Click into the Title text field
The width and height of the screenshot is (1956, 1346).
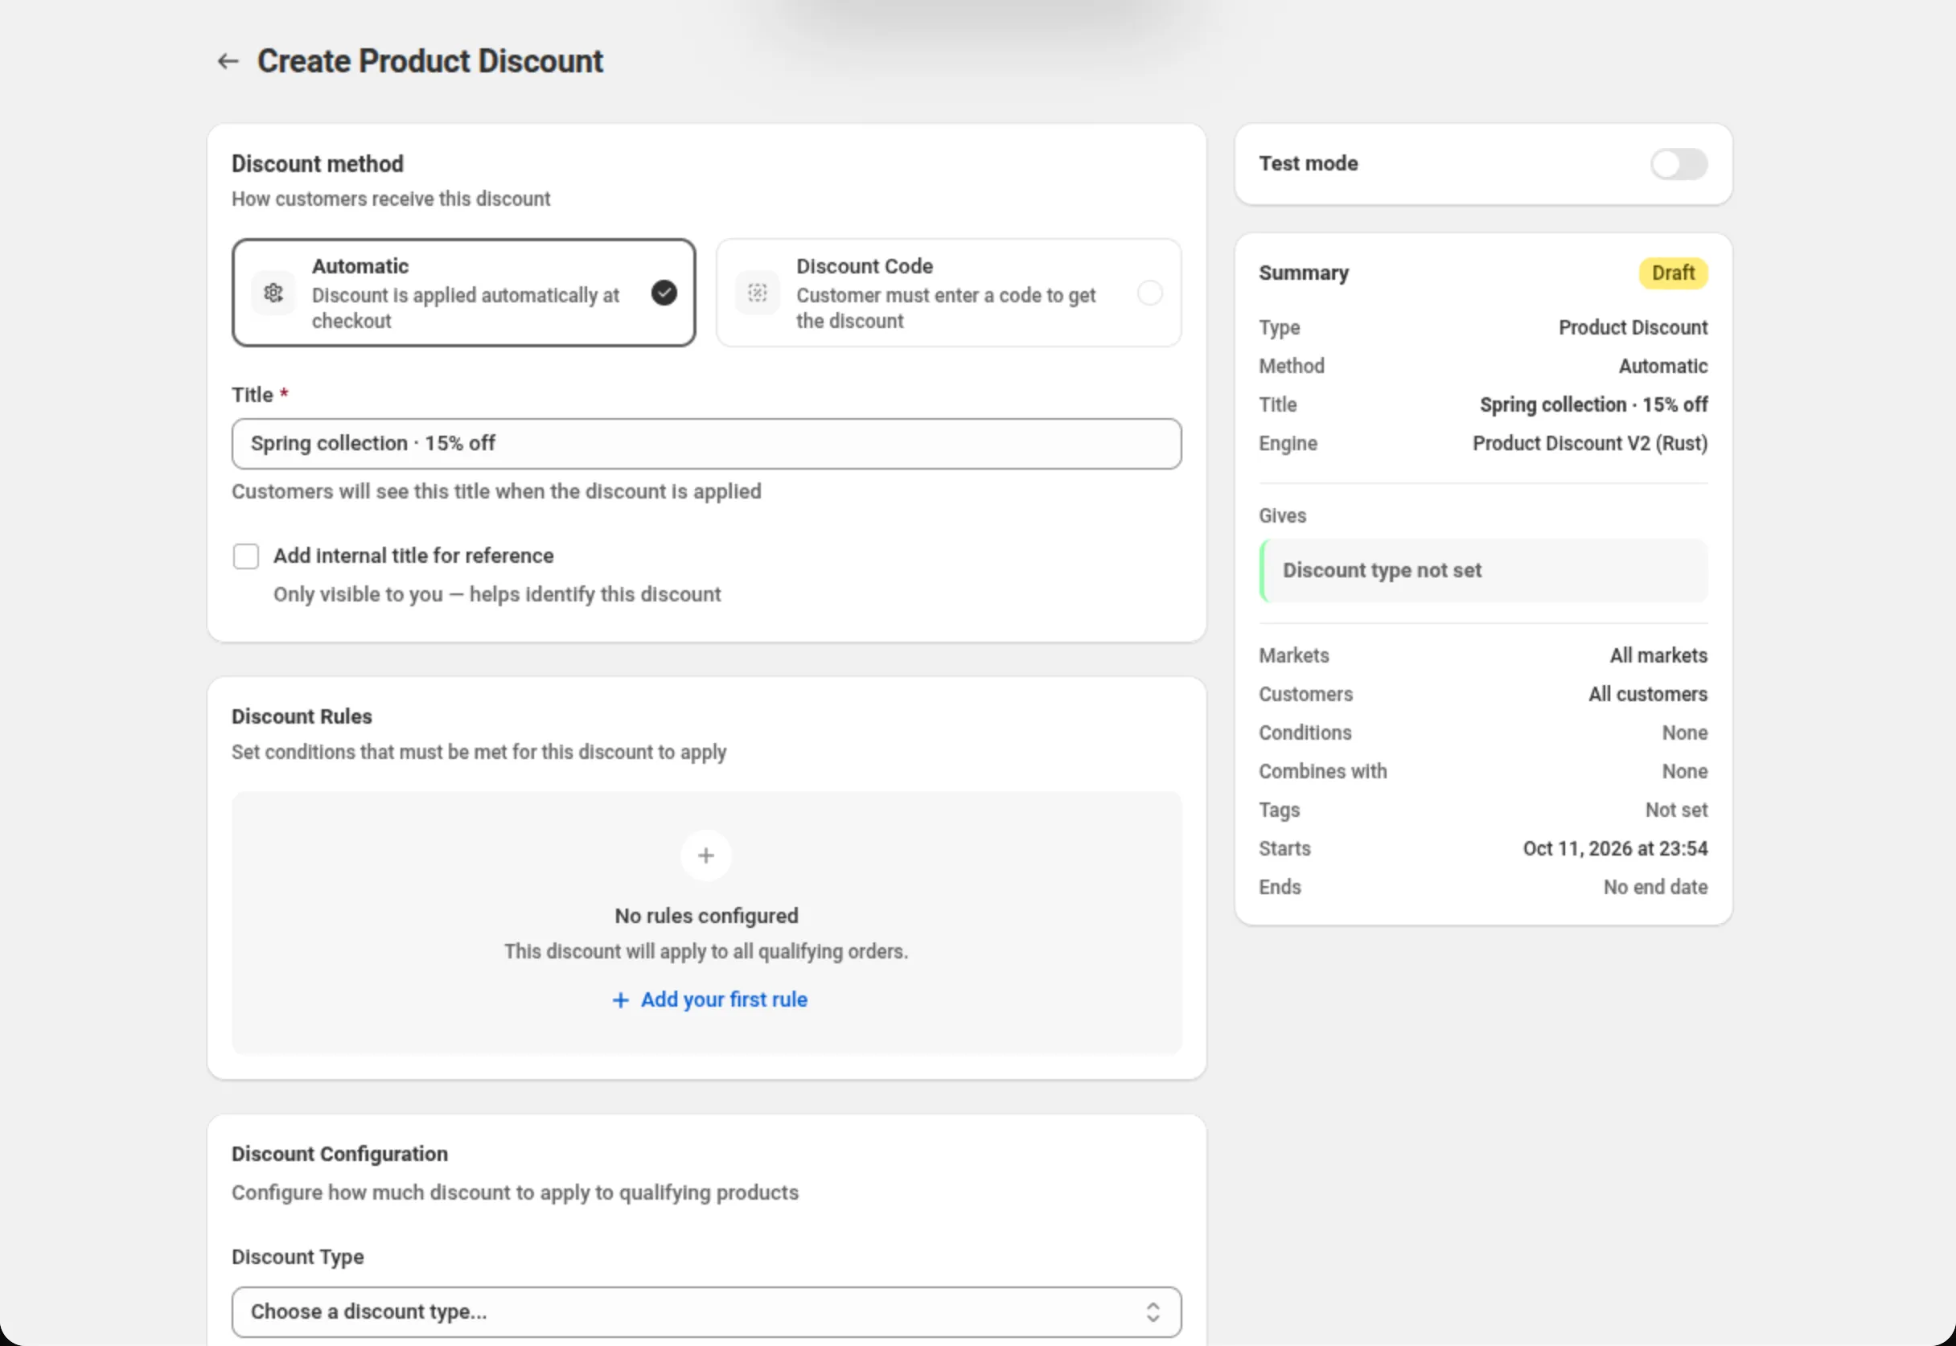click(x=706, y=444)
